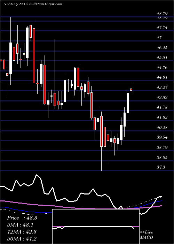Click the 40.28 price axis label

pyautogui.click(x=162, y=127)
